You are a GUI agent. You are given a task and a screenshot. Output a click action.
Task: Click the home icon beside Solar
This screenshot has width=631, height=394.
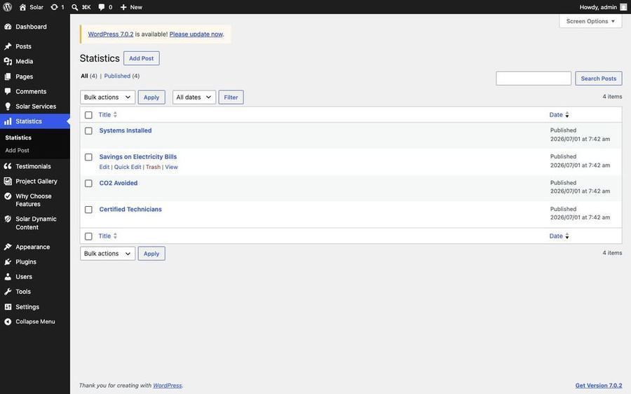(23, 7)
